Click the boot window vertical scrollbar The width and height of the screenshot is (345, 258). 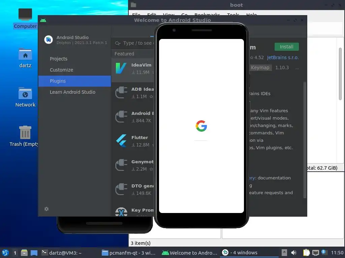tap(340, 74)
